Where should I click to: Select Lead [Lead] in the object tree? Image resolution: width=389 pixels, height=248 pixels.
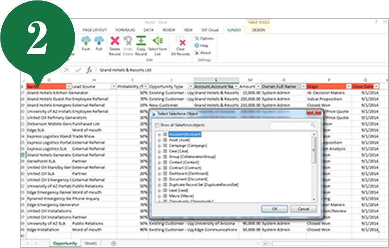pyautogui.click(x=179, y=190)
